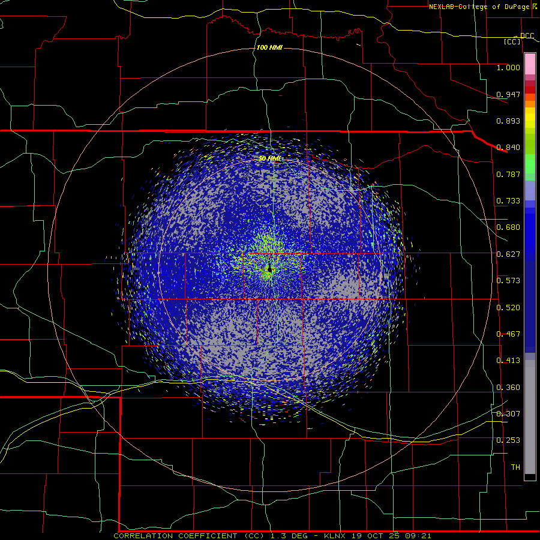Click the DCC product label
Image resolution: width=540 pixels, height=540 pixels.
527,36
